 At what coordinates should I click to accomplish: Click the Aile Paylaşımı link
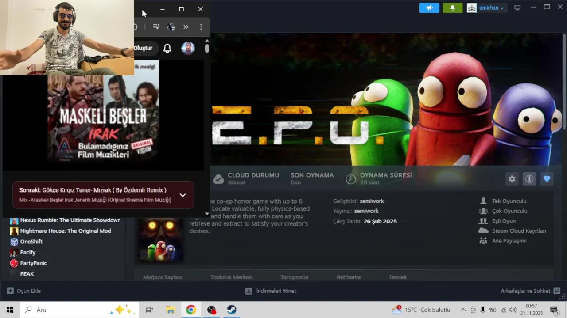pyautogui.click(x=509, y=241)
